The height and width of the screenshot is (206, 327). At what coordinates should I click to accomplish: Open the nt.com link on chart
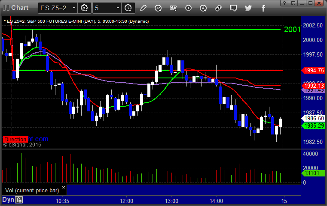pos(38,139)
